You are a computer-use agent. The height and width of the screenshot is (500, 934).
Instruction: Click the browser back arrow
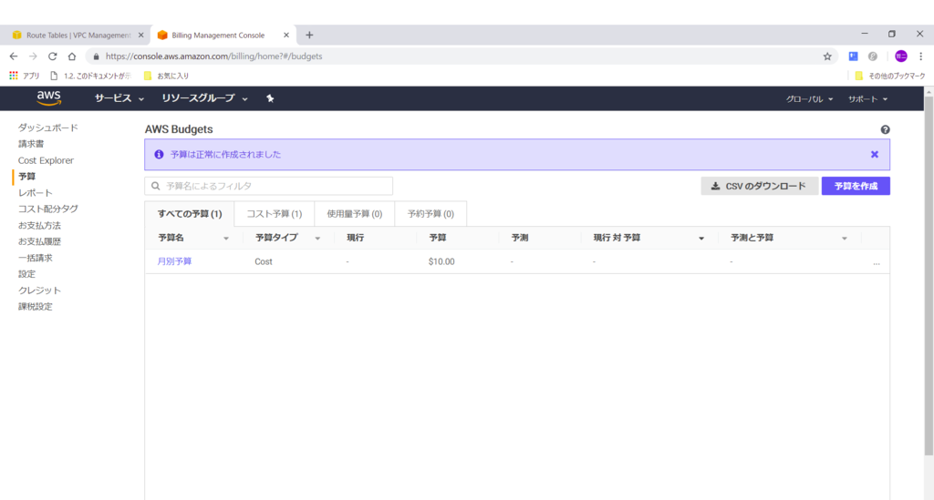point(14,56)
